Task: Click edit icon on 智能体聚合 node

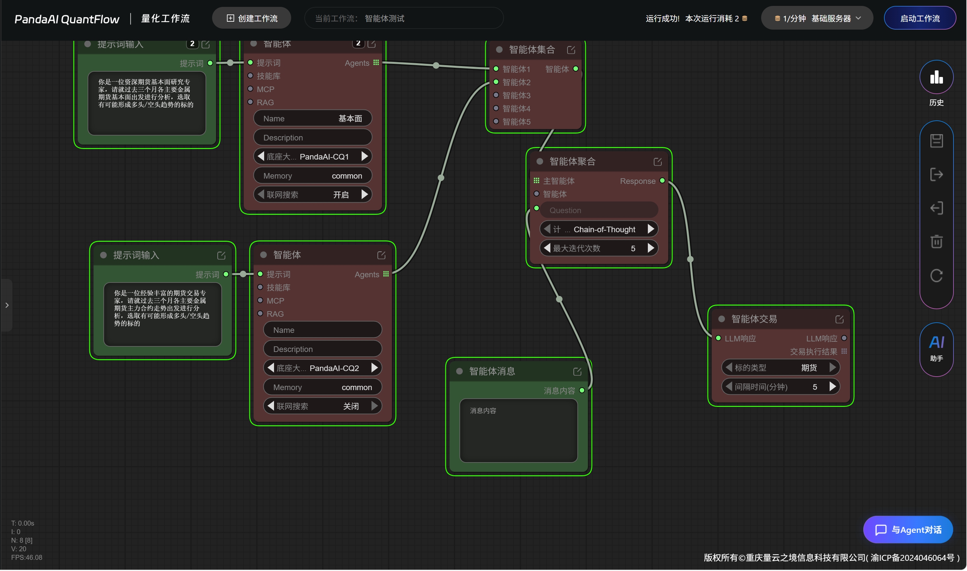Action: click(658, 162)
